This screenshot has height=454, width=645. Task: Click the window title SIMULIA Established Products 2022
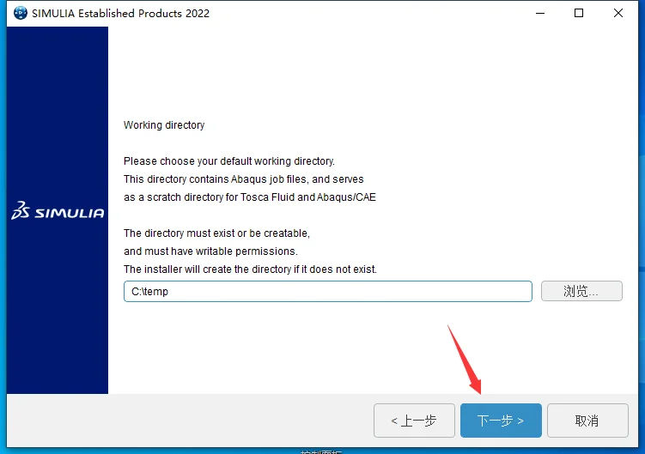click(x=120, y=13)
